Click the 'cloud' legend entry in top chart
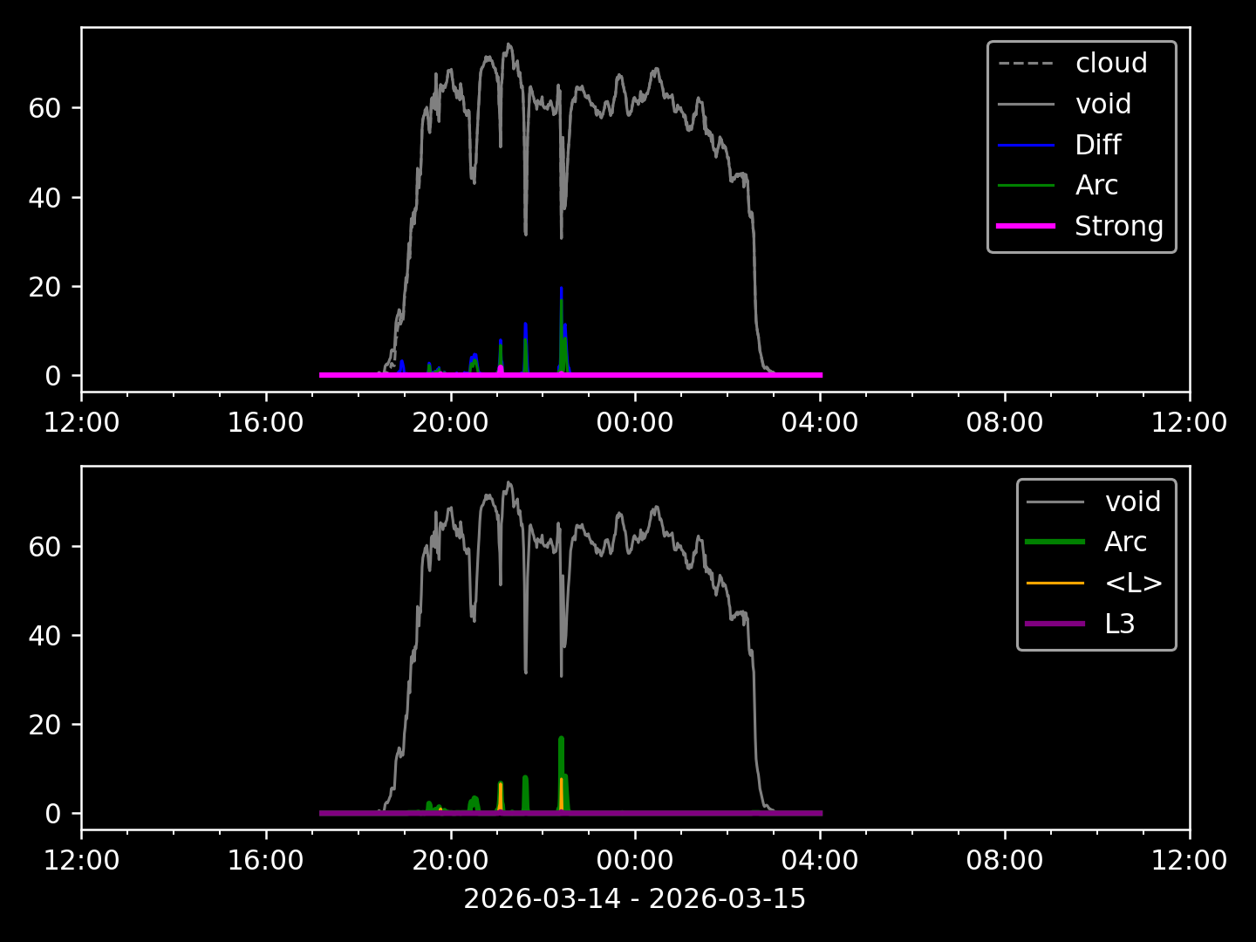 coord(1110,64)
